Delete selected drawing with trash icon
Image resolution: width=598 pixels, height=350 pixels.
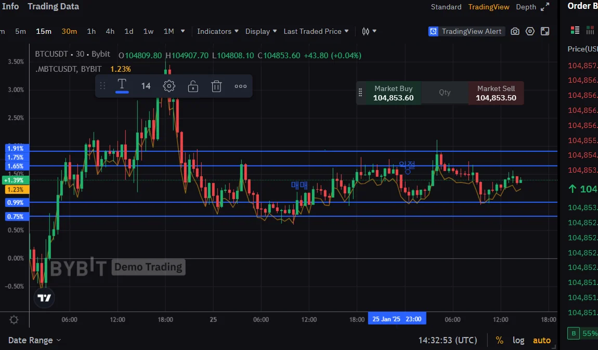click(216, 86)
